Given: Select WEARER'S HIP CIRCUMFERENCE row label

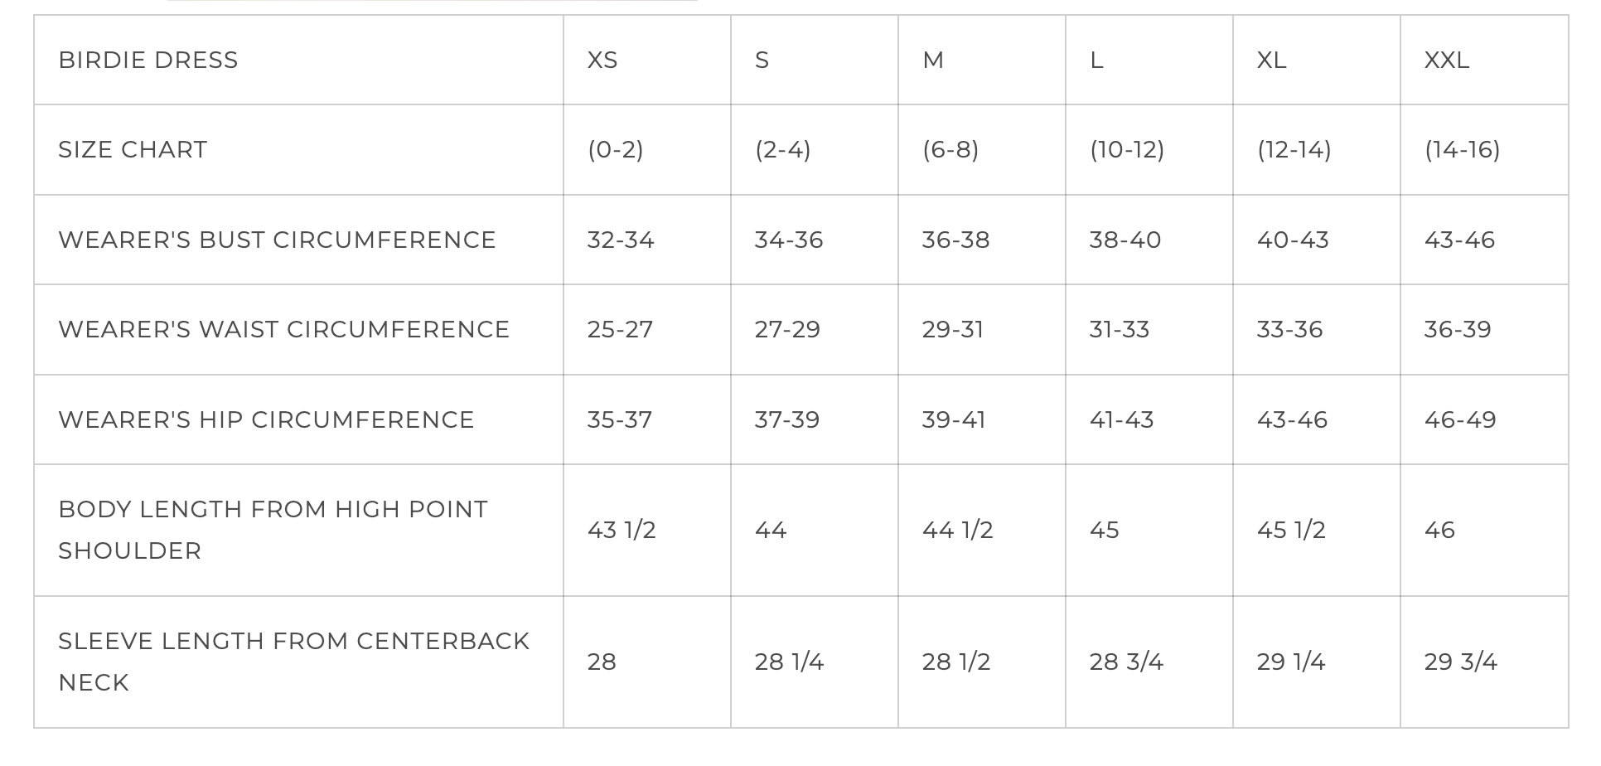Looking at the screenshot, I should [266, 420].
